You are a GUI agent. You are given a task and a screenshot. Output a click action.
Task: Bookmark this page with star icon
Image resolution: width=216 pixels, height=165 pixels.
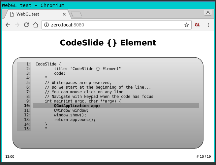tap(186, 25)
